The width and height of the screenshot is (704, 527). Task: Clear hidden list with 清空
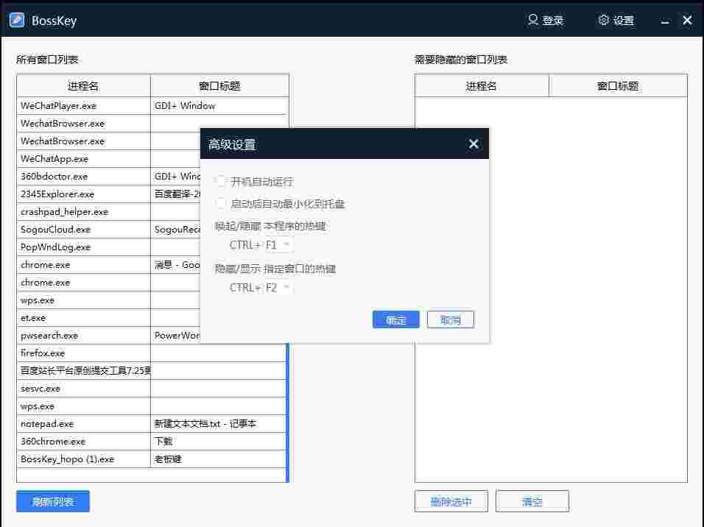point(532,501)
